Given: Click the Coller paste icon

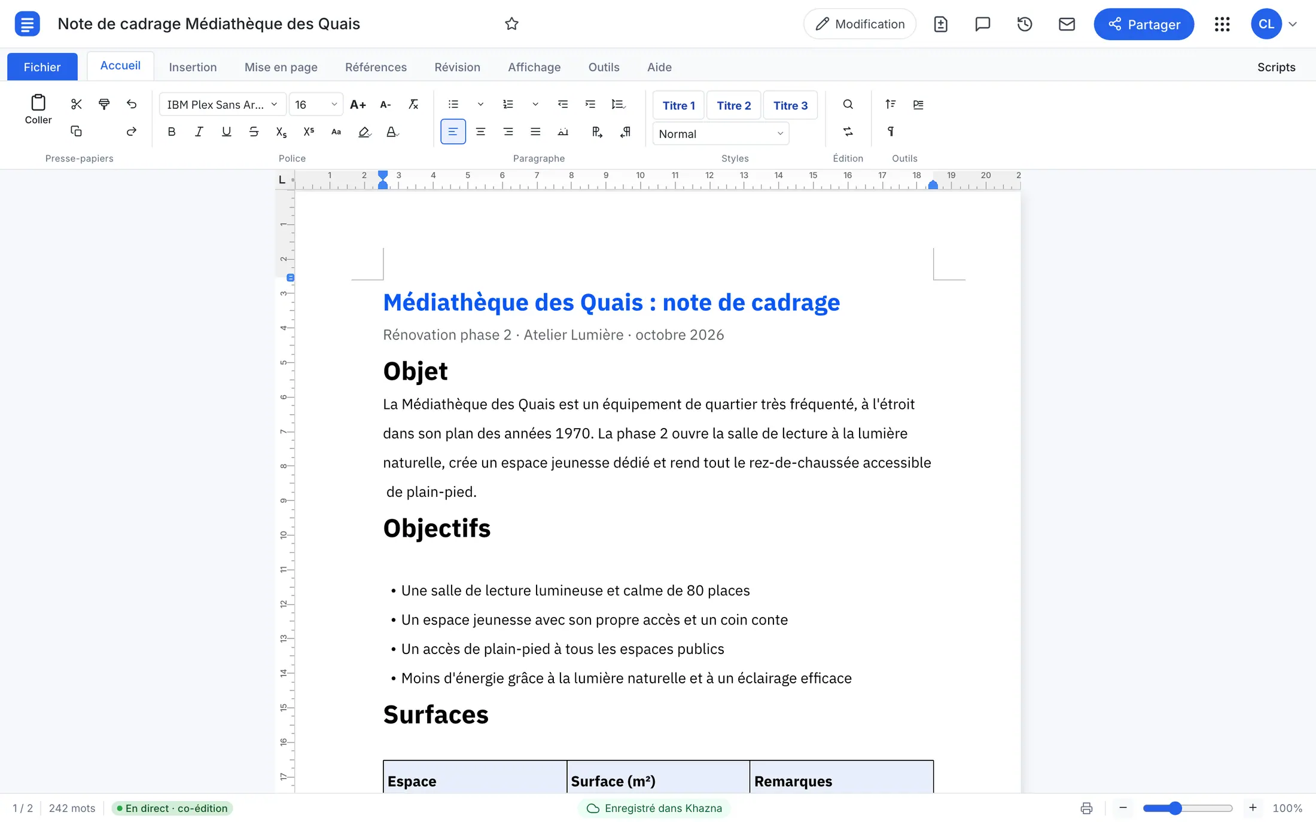Looking at the screenshot, I should pyautogui.click(x=38, y=109).
